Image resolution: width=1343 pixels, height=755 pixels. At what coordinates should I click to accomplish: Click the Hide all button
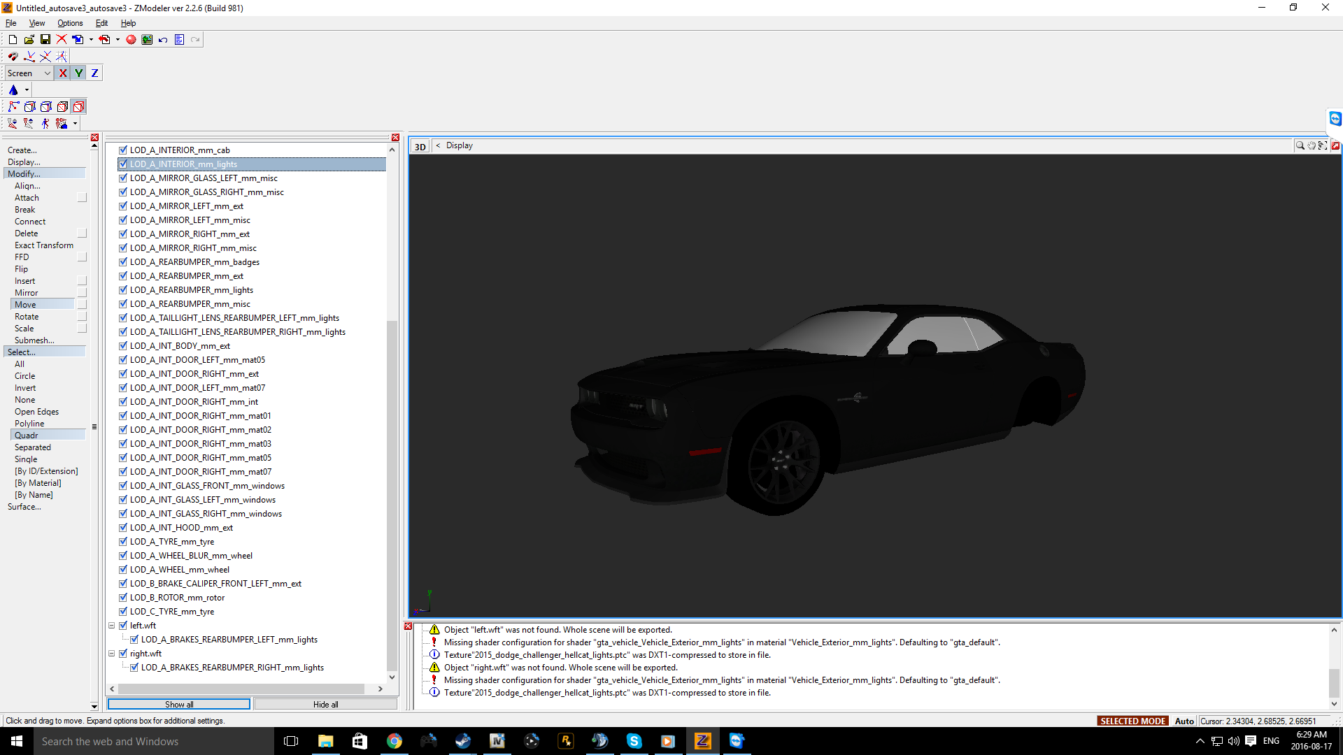[325, 704]
